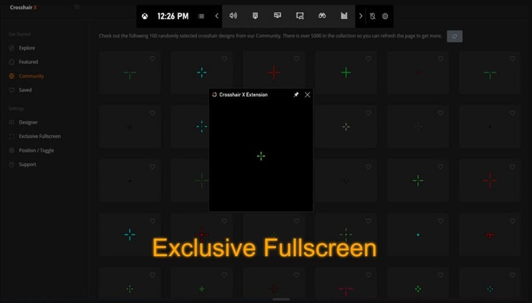Open the Saved crosshairs page

(25, 90)
